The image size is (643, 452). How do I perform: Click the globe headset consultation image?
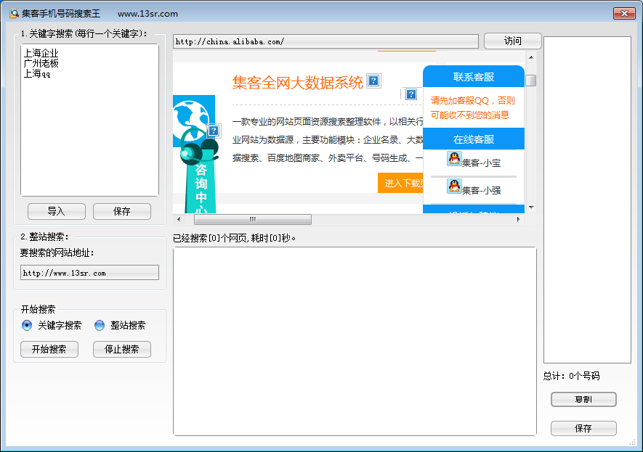click(195, 131)
